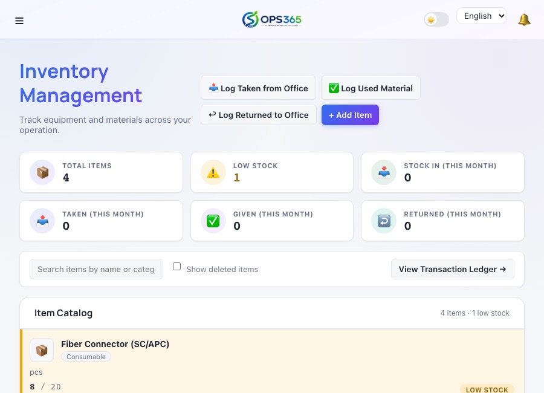This screenshot has height=393, width=544.
Task: Click the Fiber Connector unit 'pcs' text
Action: pyautogui.click(x=36, y=372)
